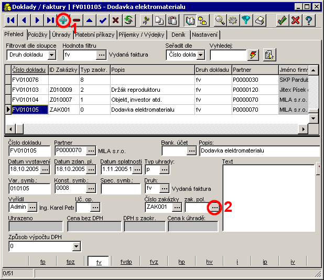Jump to first record with navigation arrow
The width and height of the screenshot is (324, 280).
[10, 20]
